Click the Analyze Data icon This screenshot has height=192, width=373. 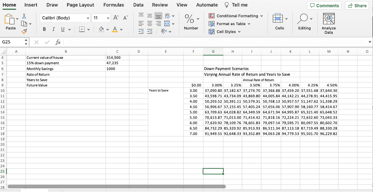tap(329, 19)
